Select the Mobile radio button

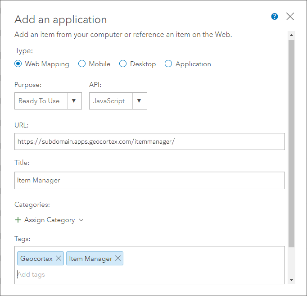pos(82,64)
